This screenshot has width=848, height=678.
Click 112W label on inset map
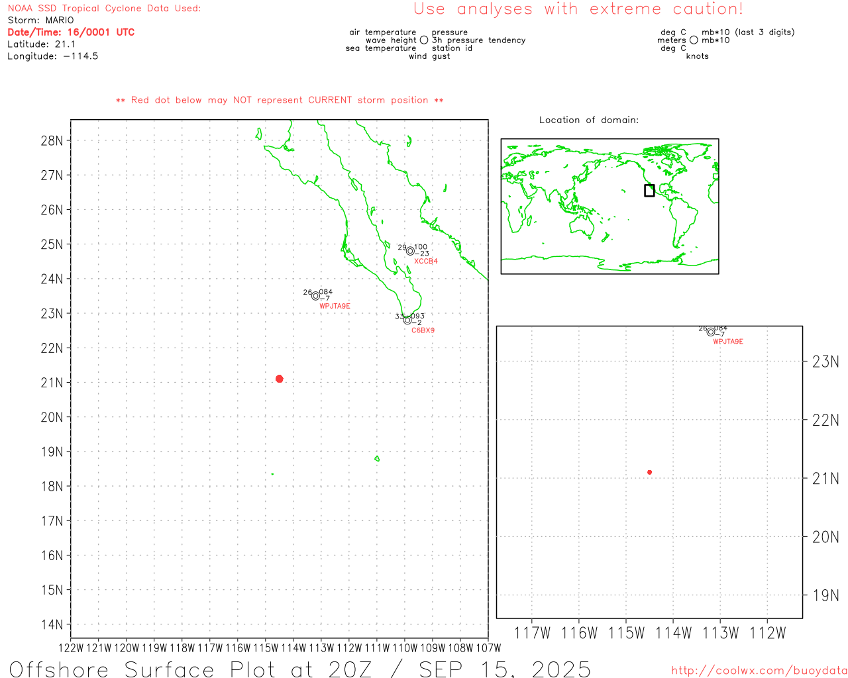(768, 633)
